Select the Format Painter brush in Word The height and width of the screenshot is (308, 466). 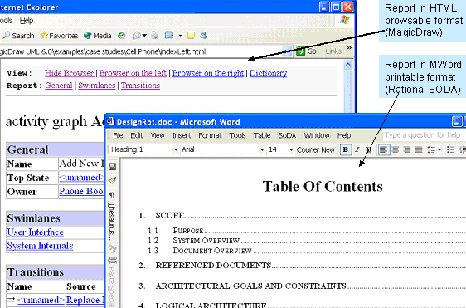[x=112, y=180]
